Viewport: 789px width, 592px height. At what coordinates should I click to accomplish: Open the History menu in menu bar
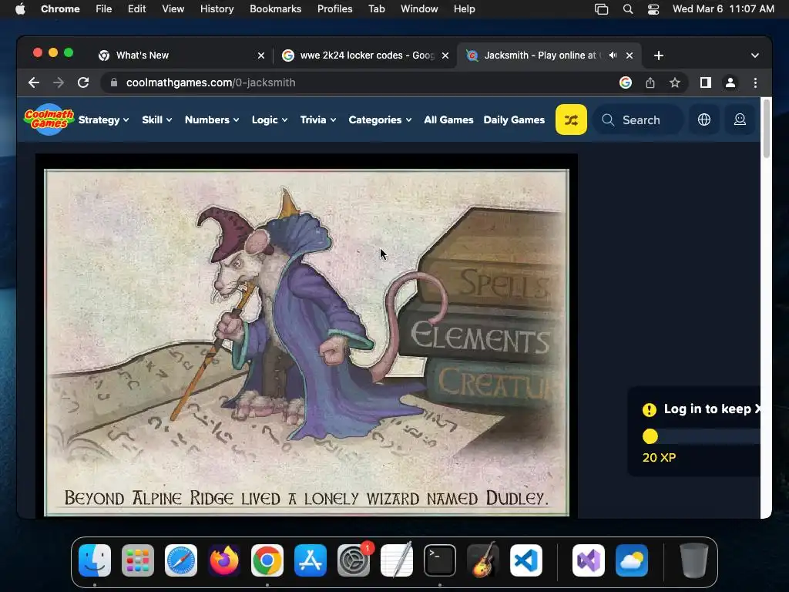(217, 9)
